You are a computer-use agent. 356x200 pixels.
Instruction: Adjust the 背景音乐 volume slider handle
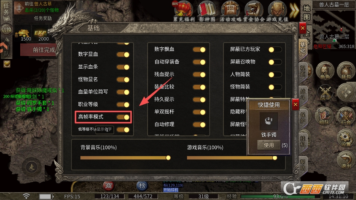point(168,158)
